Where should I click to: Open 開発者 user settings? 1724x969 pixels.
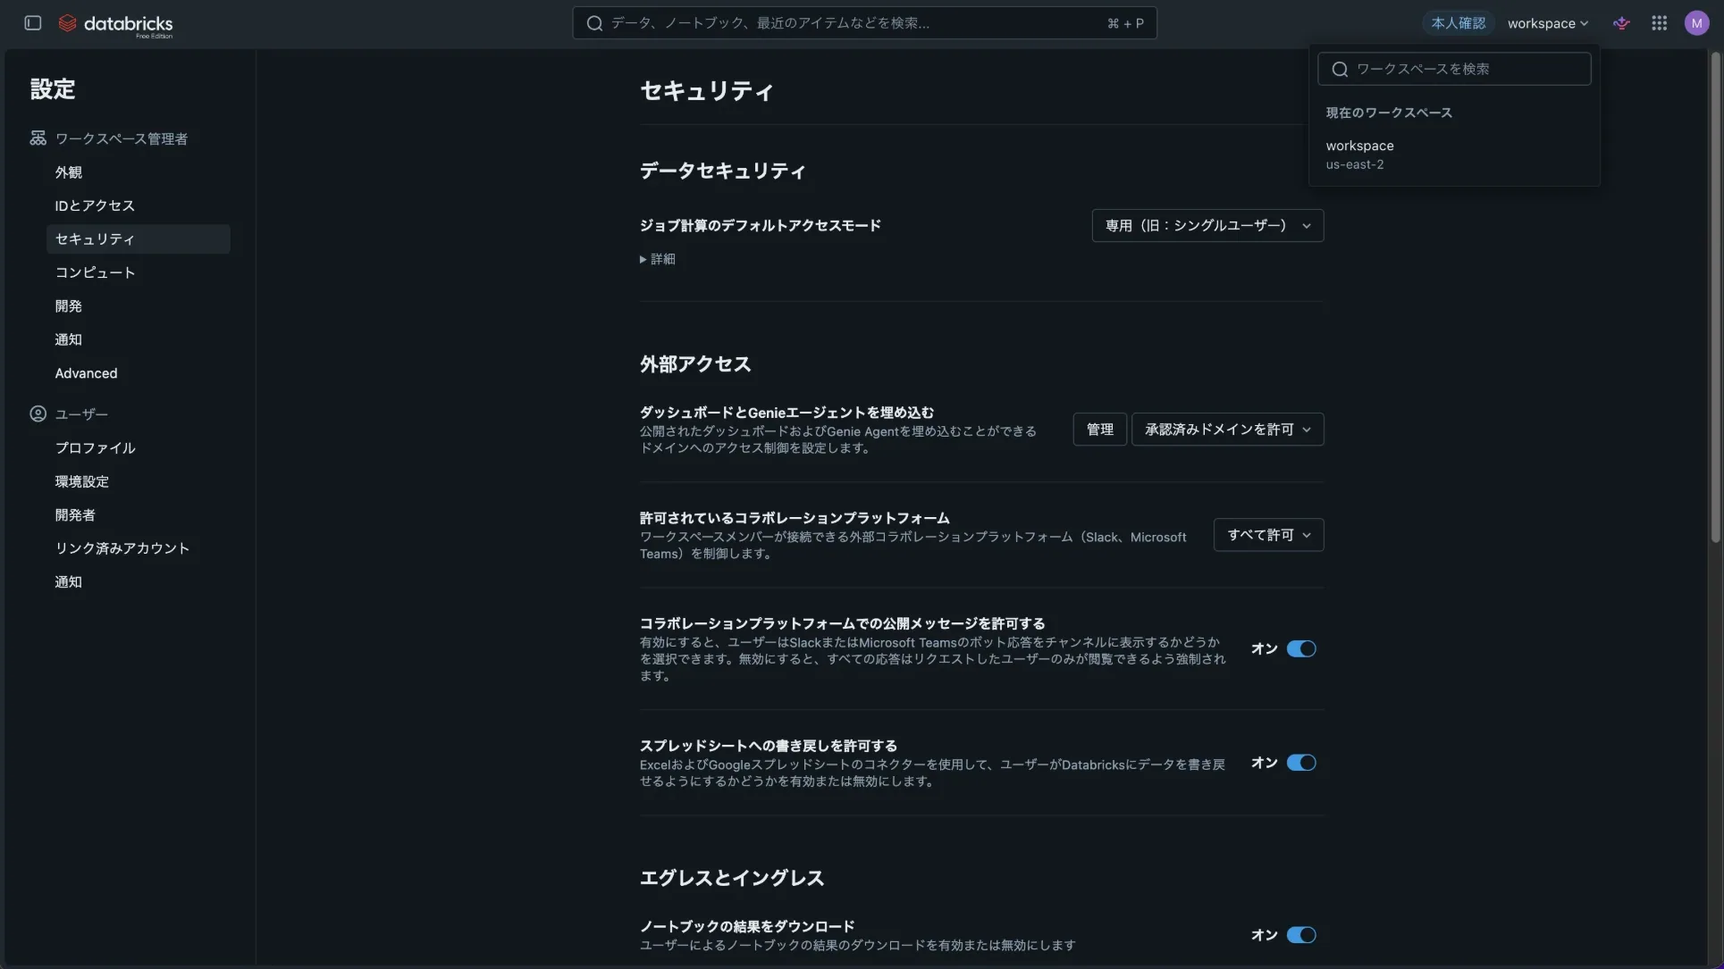(x=138, y=515)
